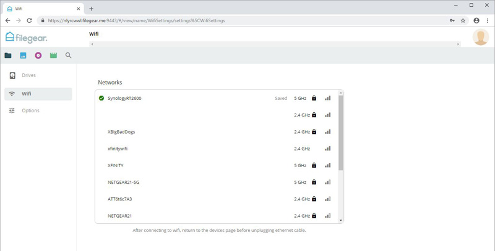
Task: Click signal bars on NETGEAR21-5G row
Action: pyautogui.click(x=328, y=182)
